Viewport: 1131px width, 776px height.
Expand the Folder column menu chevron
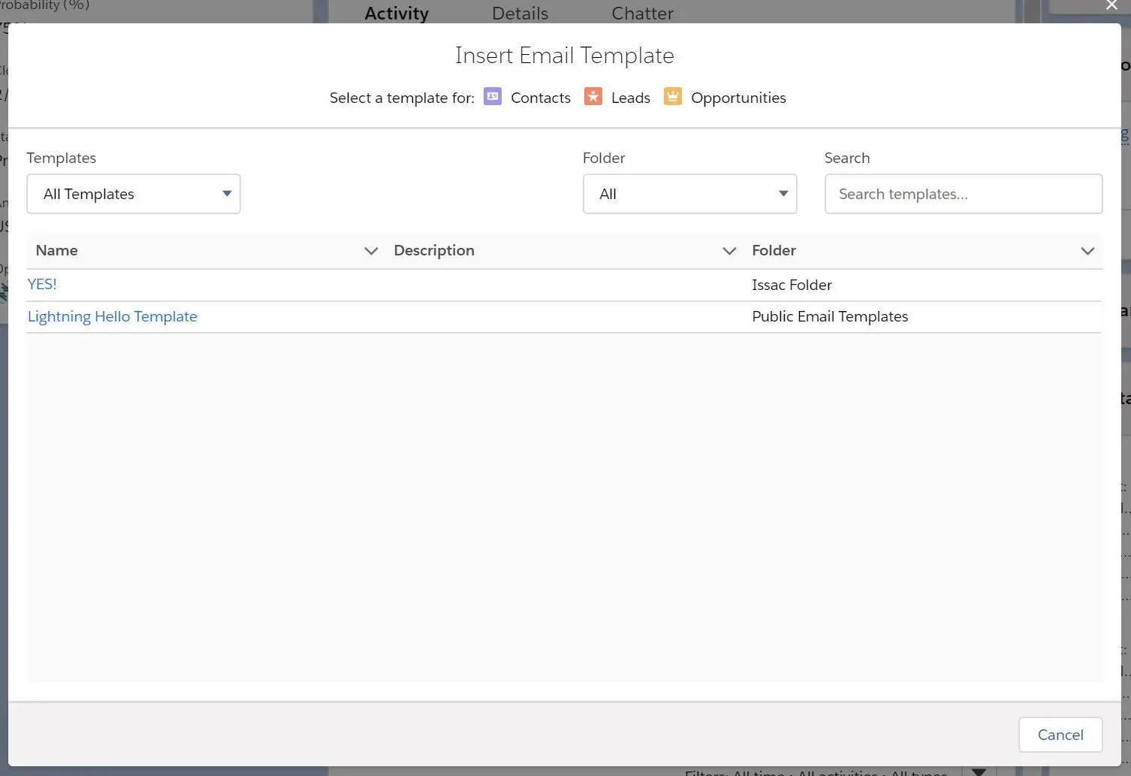click(x=1087, y=251)
